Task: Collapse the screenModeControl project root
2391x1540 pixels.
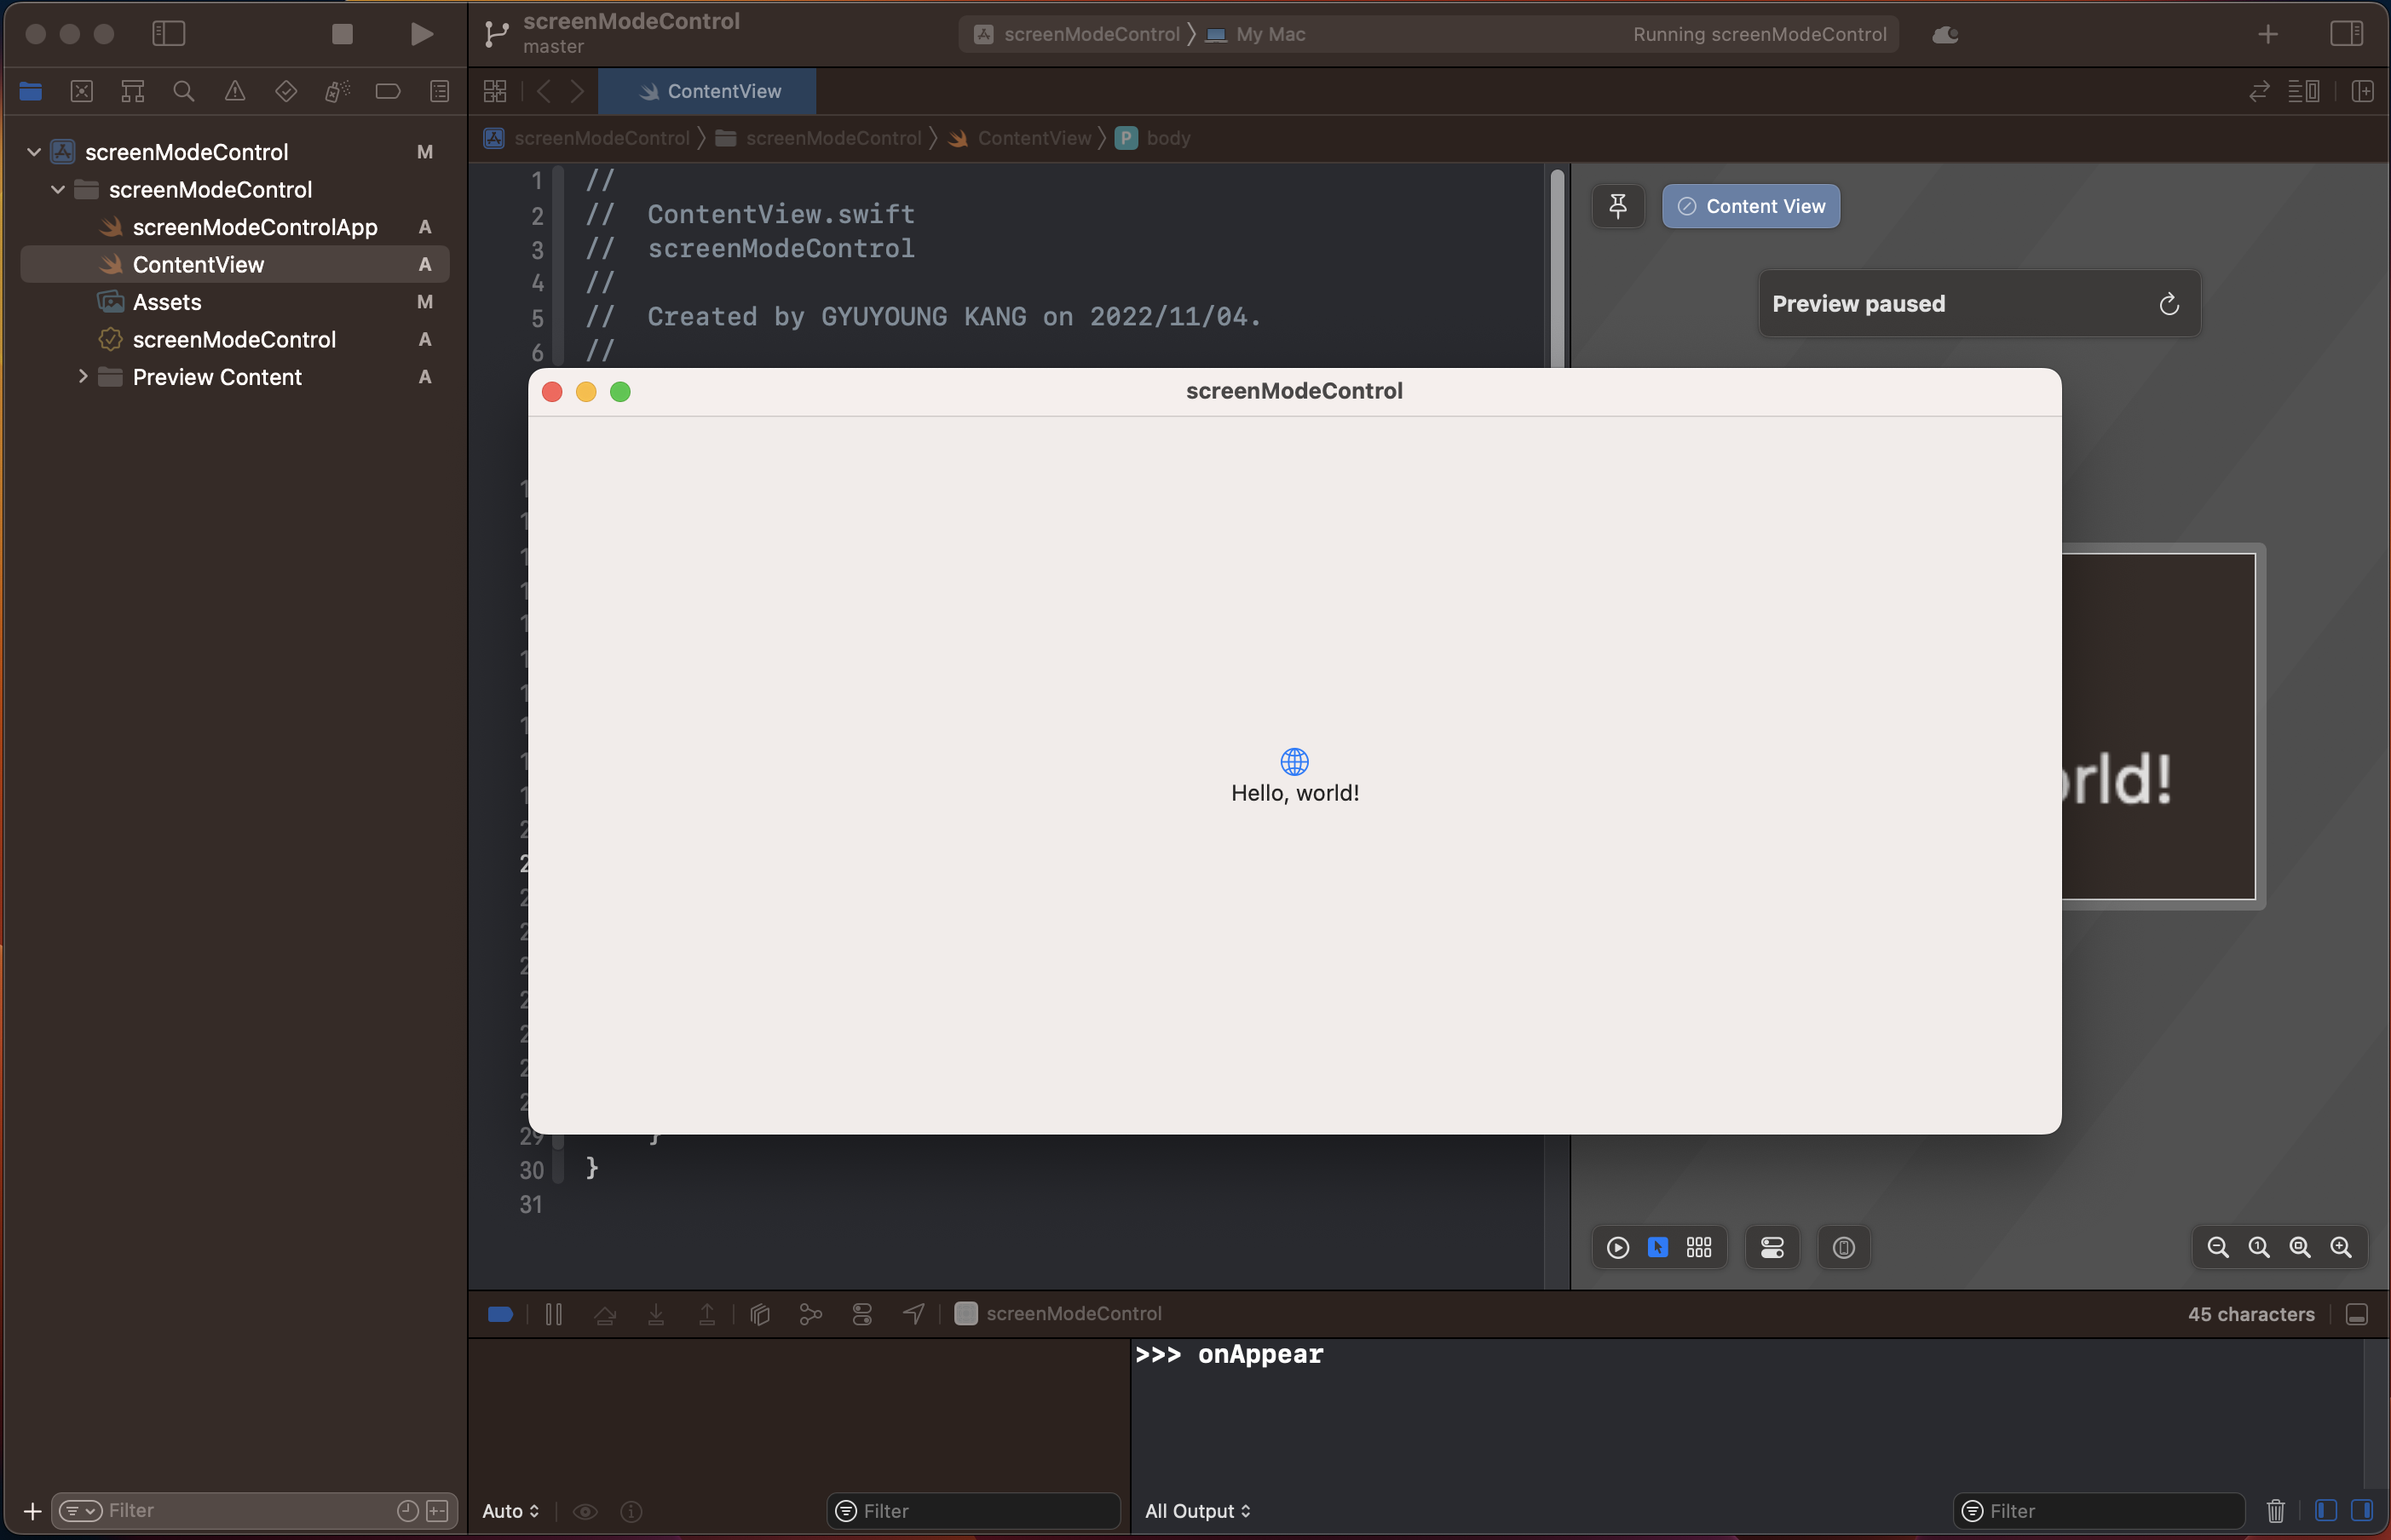Action: point(34,152)
